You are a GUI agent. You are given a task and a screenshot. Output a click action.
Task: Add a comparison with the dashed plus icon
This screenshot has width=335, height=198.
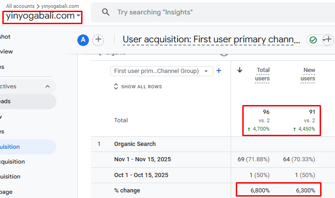tap(98, 40)
